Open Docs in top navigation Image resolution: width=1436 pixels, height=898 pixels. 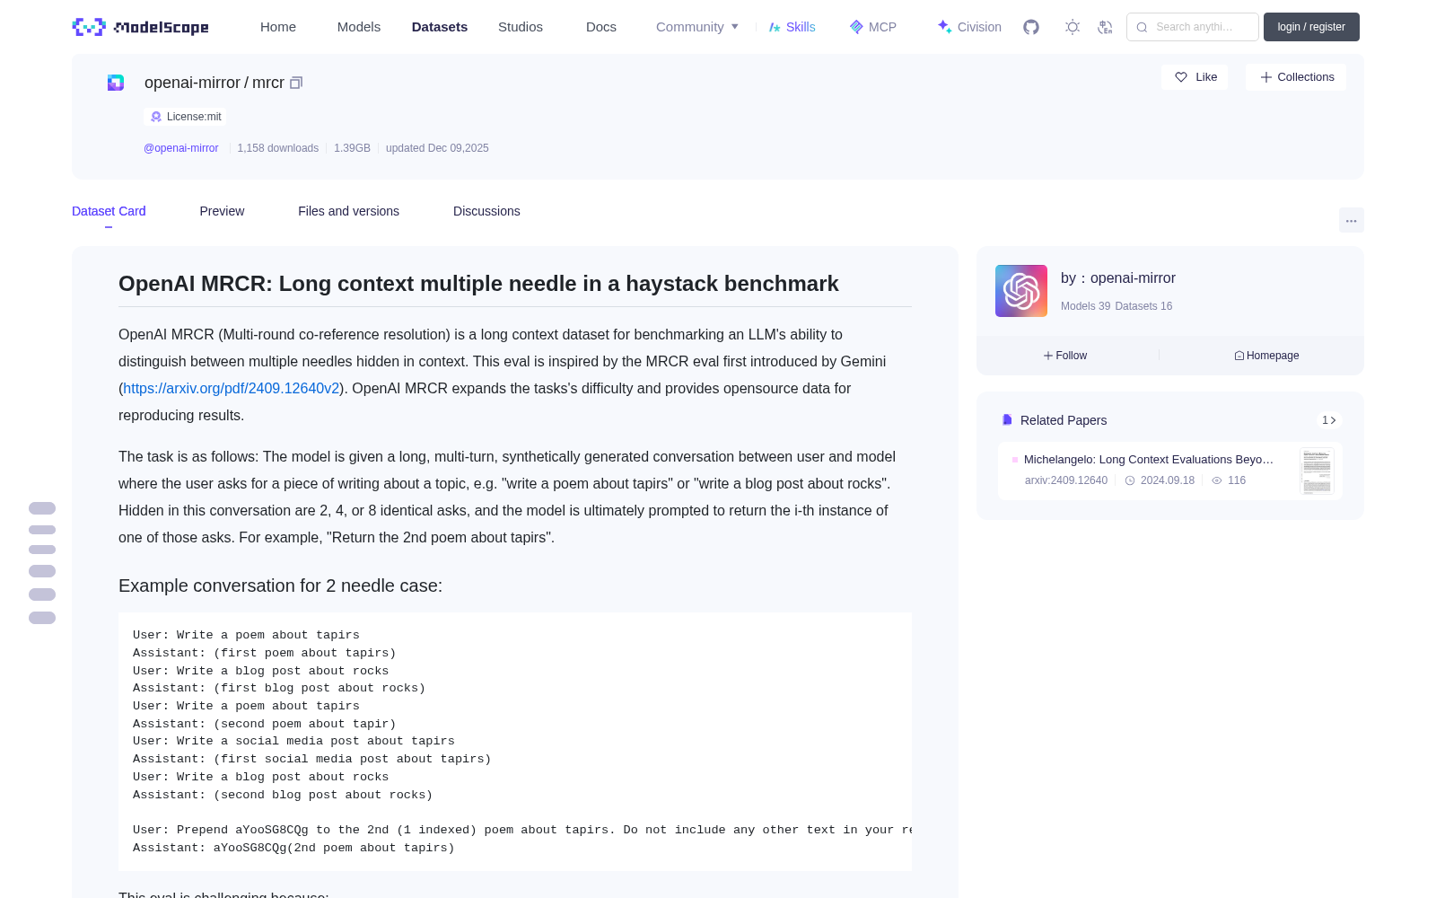click(601, 27)
